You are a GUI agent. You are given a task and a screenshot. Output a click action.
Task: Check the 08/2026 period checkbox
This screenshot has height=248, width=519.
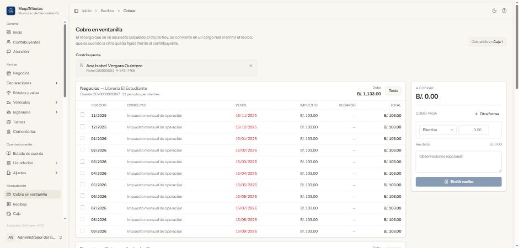82,219
